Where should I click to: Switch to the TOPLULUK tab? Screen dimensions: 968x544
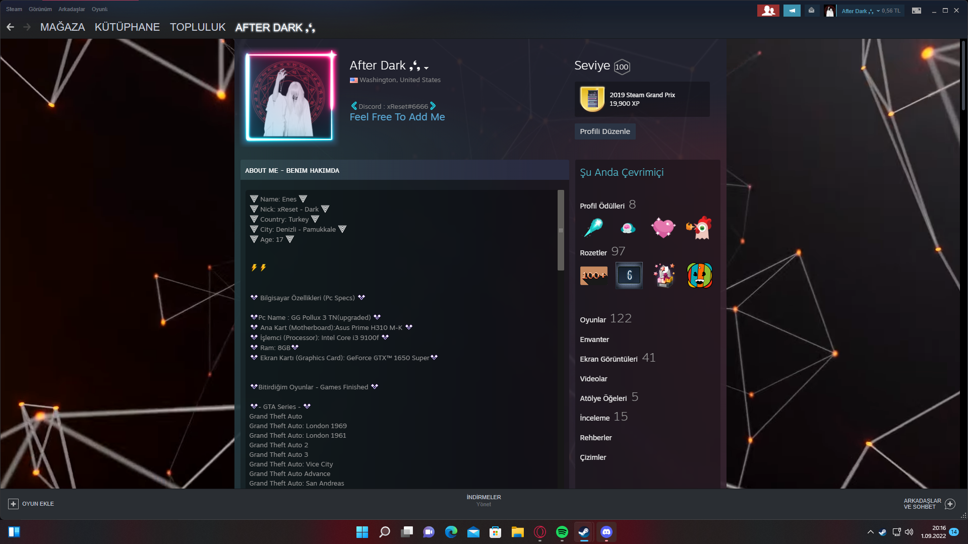[198, 27]
